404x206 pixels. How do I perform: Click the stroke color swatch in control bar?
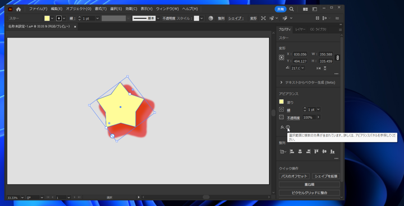click(59, 18)
